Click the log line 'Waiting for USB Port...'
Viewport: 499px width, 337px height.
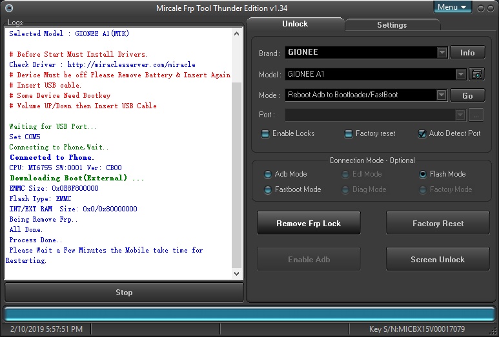(53, 126)
